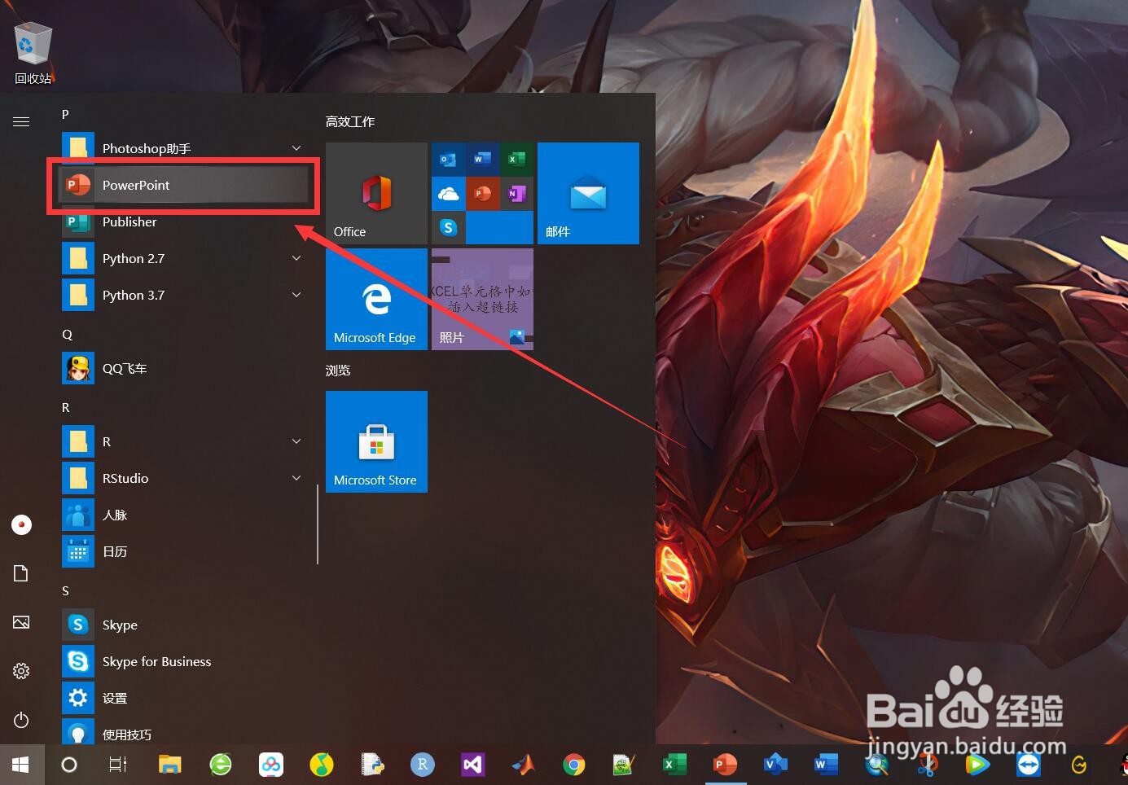1128x785 pixels.
Task: Click the Power button in Start sidebar
Action: click(x=21, y=720)
